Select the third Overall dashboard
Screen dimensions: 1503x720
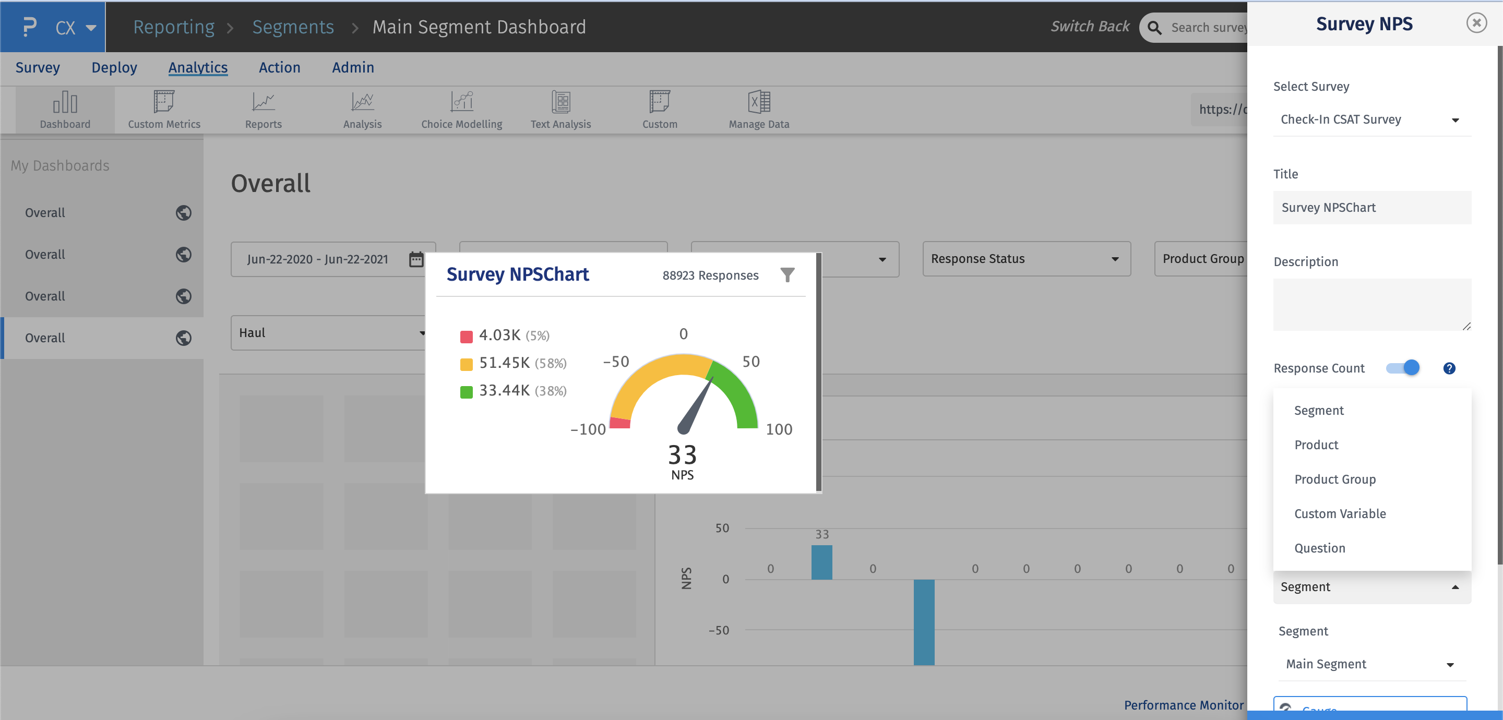tap(102, 296)
